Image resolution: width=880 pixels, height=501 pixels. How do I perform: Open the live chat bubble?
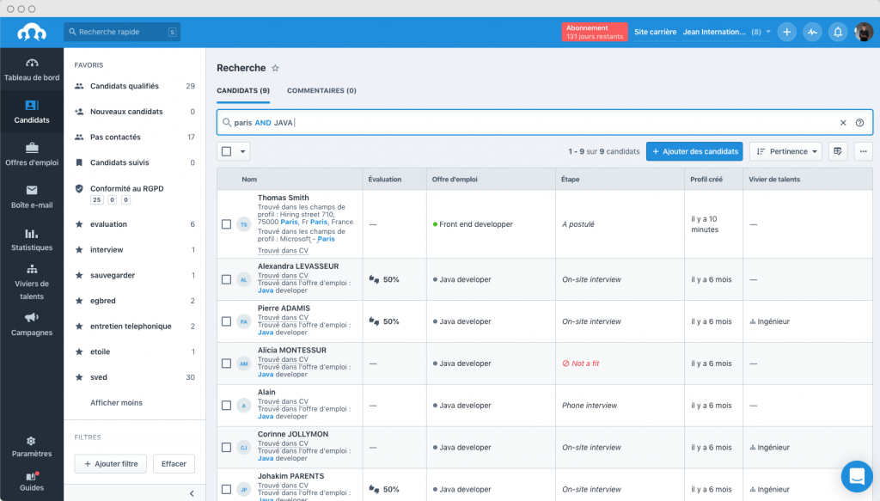857,476
